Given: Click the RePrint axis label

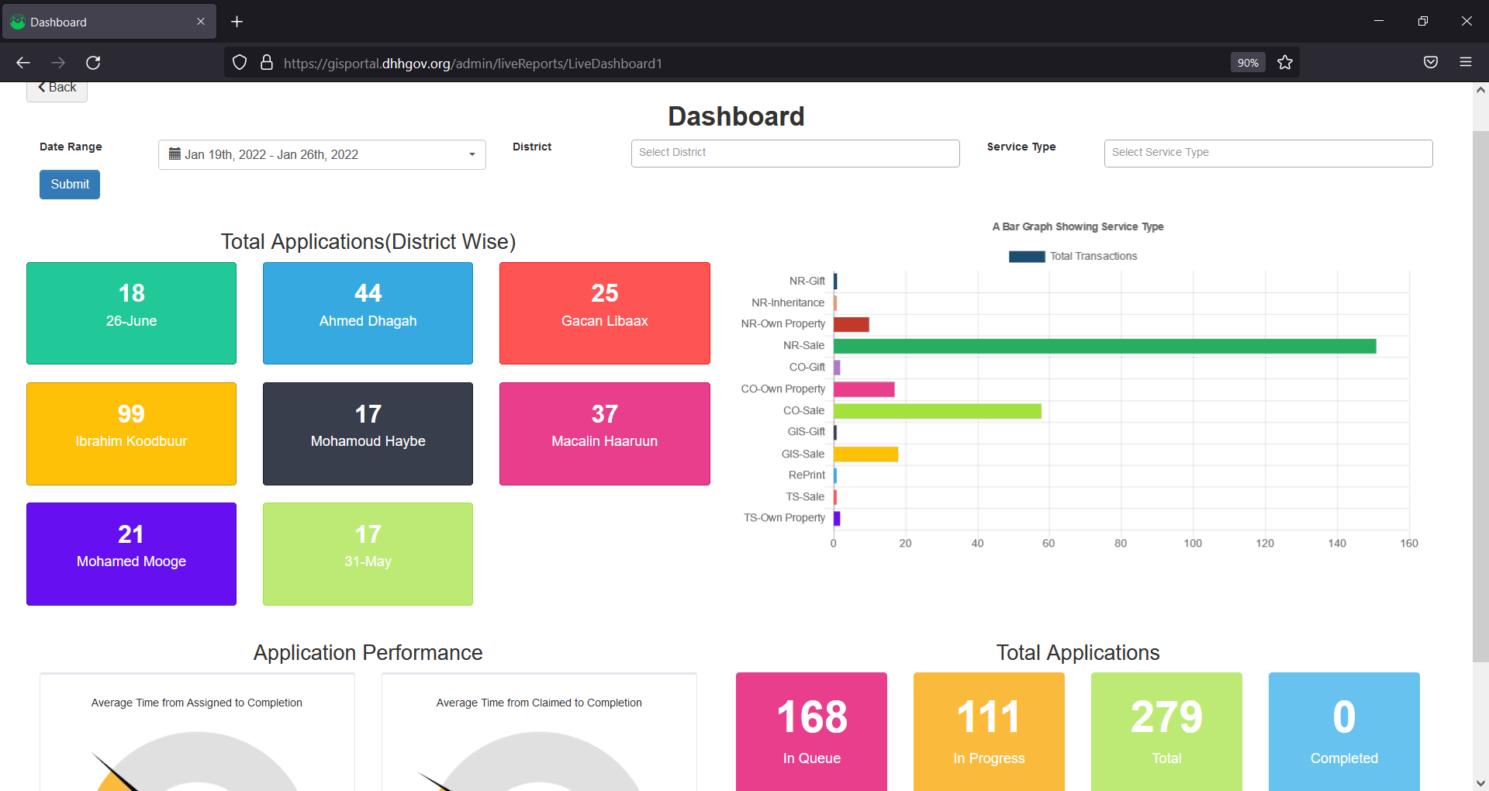Looking at the screenshot, I should pos(807,475).
